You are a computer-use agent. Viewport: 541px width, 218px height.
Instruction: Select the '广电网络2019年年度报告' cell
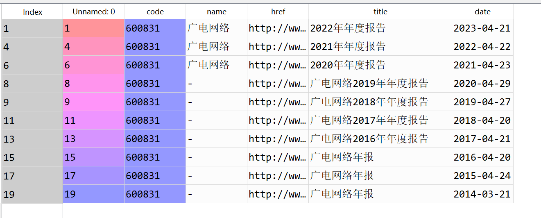(x=380, y=84)
